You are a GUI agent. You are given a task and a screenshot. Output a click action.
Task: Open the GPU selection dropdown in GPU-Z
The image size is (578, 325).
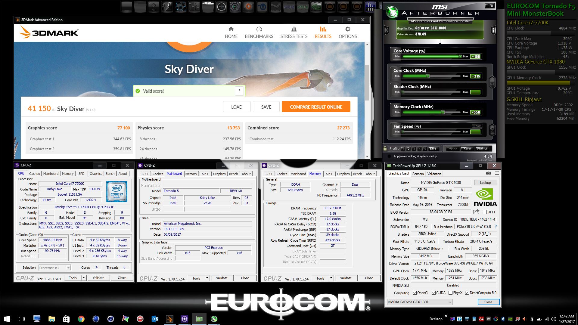[420, 302]
